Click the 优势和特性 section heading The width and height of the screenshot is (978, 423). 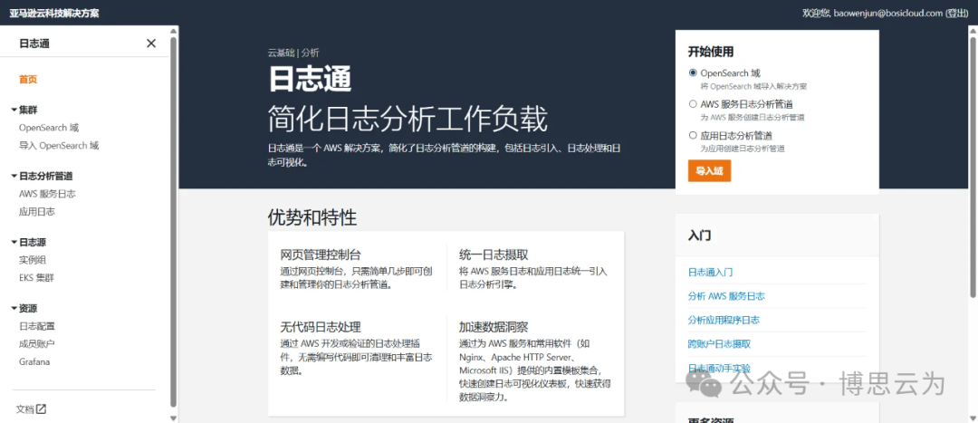click(x=312, y=217)
